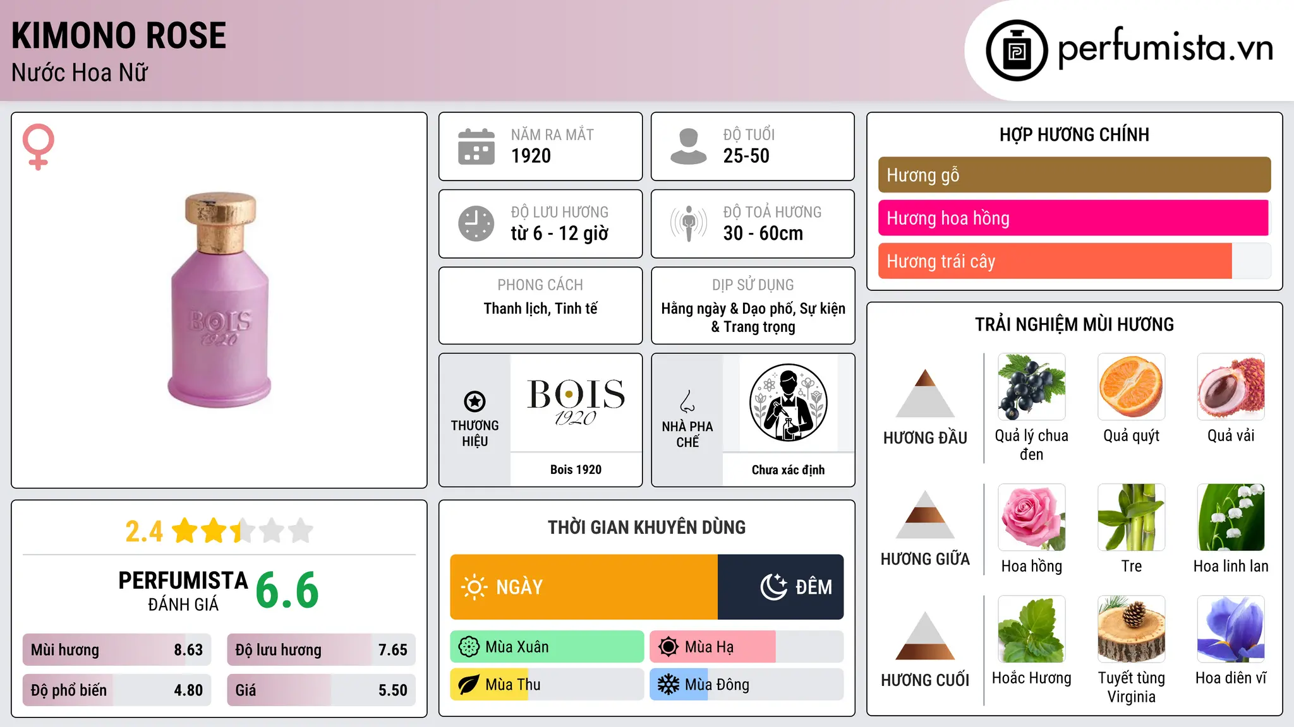Click the longevity value từ 6 - 12 giờ
The height and width of the screenshot is (727, 1294).
coord(560,233)
